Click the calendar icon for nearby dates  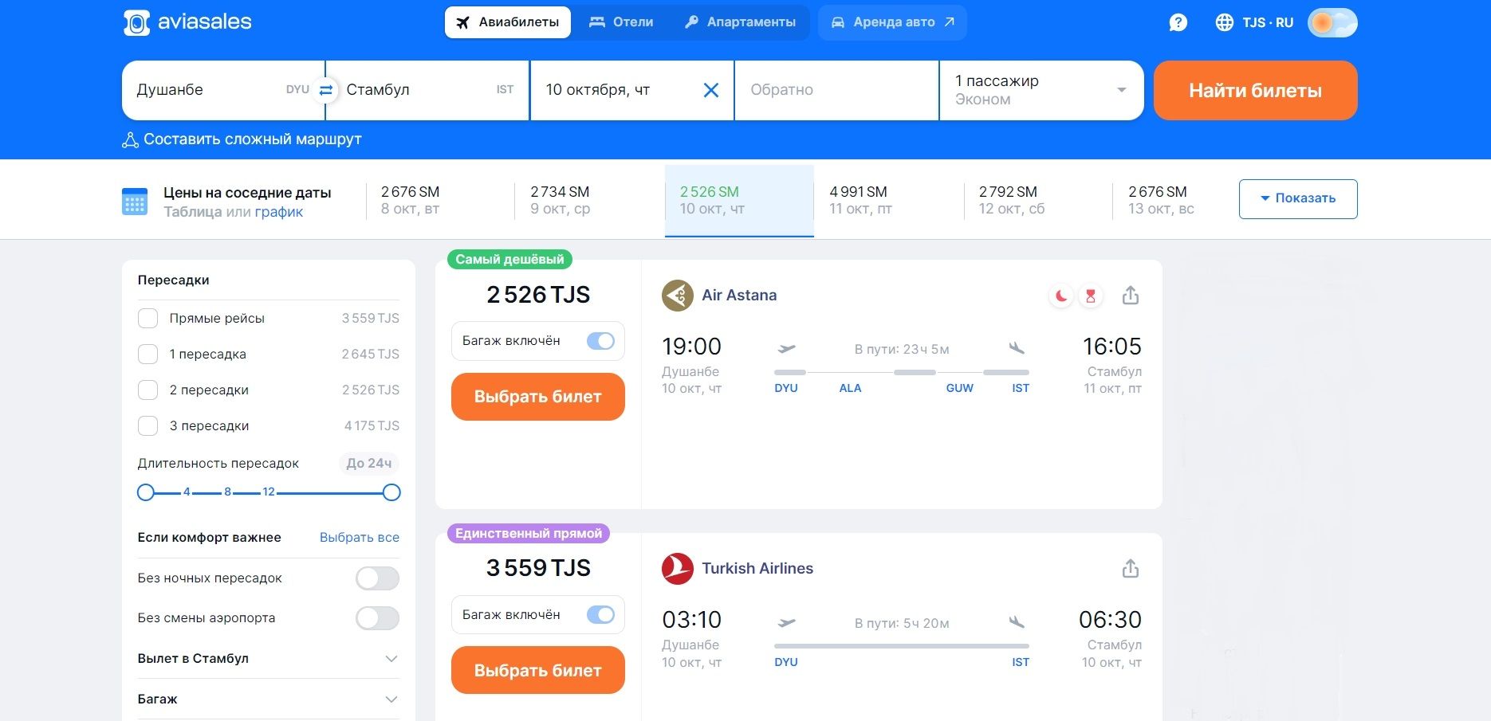[x=135, y=202]
